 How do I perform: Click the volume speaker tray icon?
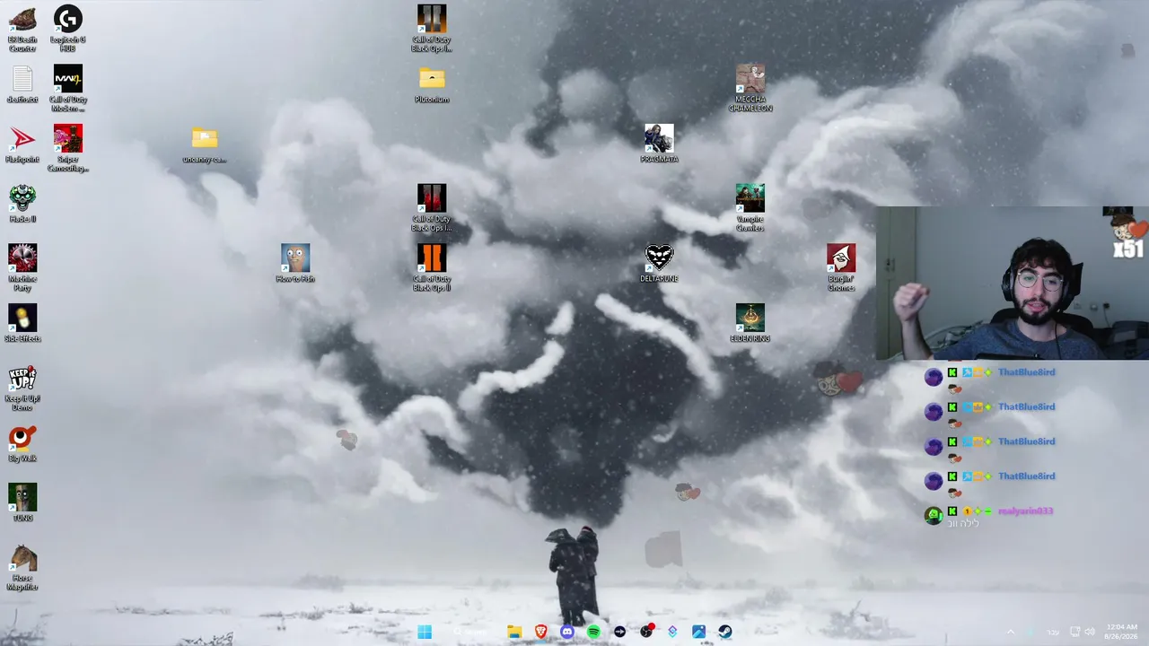click(1090, 633)
